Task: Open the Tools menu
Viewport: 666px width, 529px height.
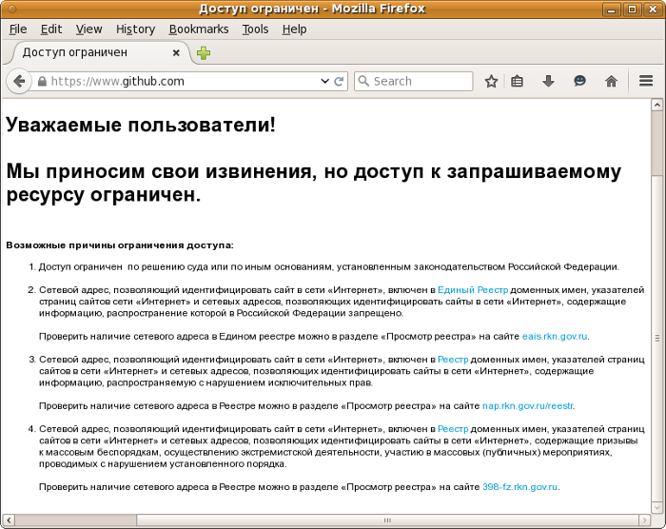Action: tap(255, 29)
